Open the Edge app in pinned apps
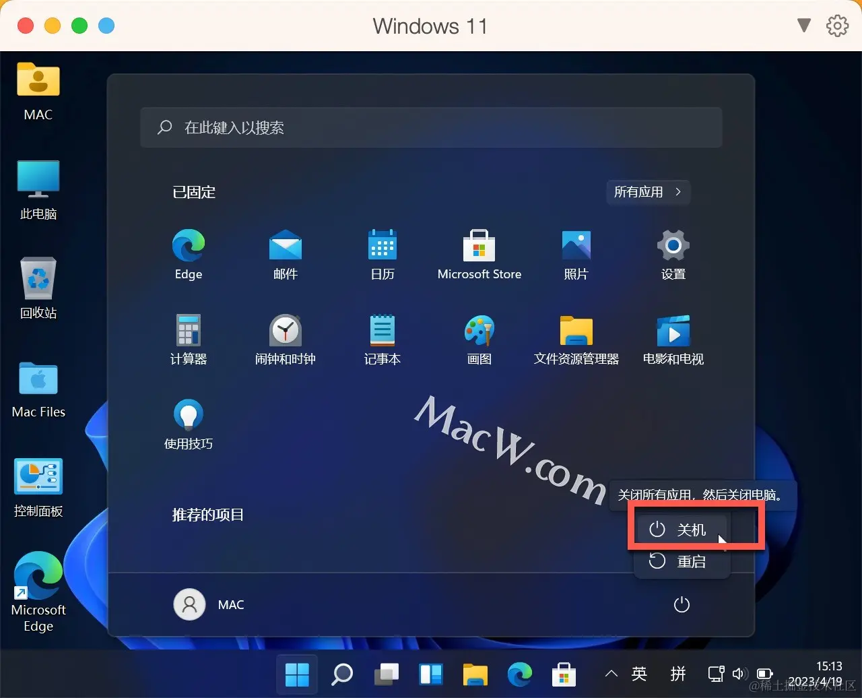 point(189,255)
